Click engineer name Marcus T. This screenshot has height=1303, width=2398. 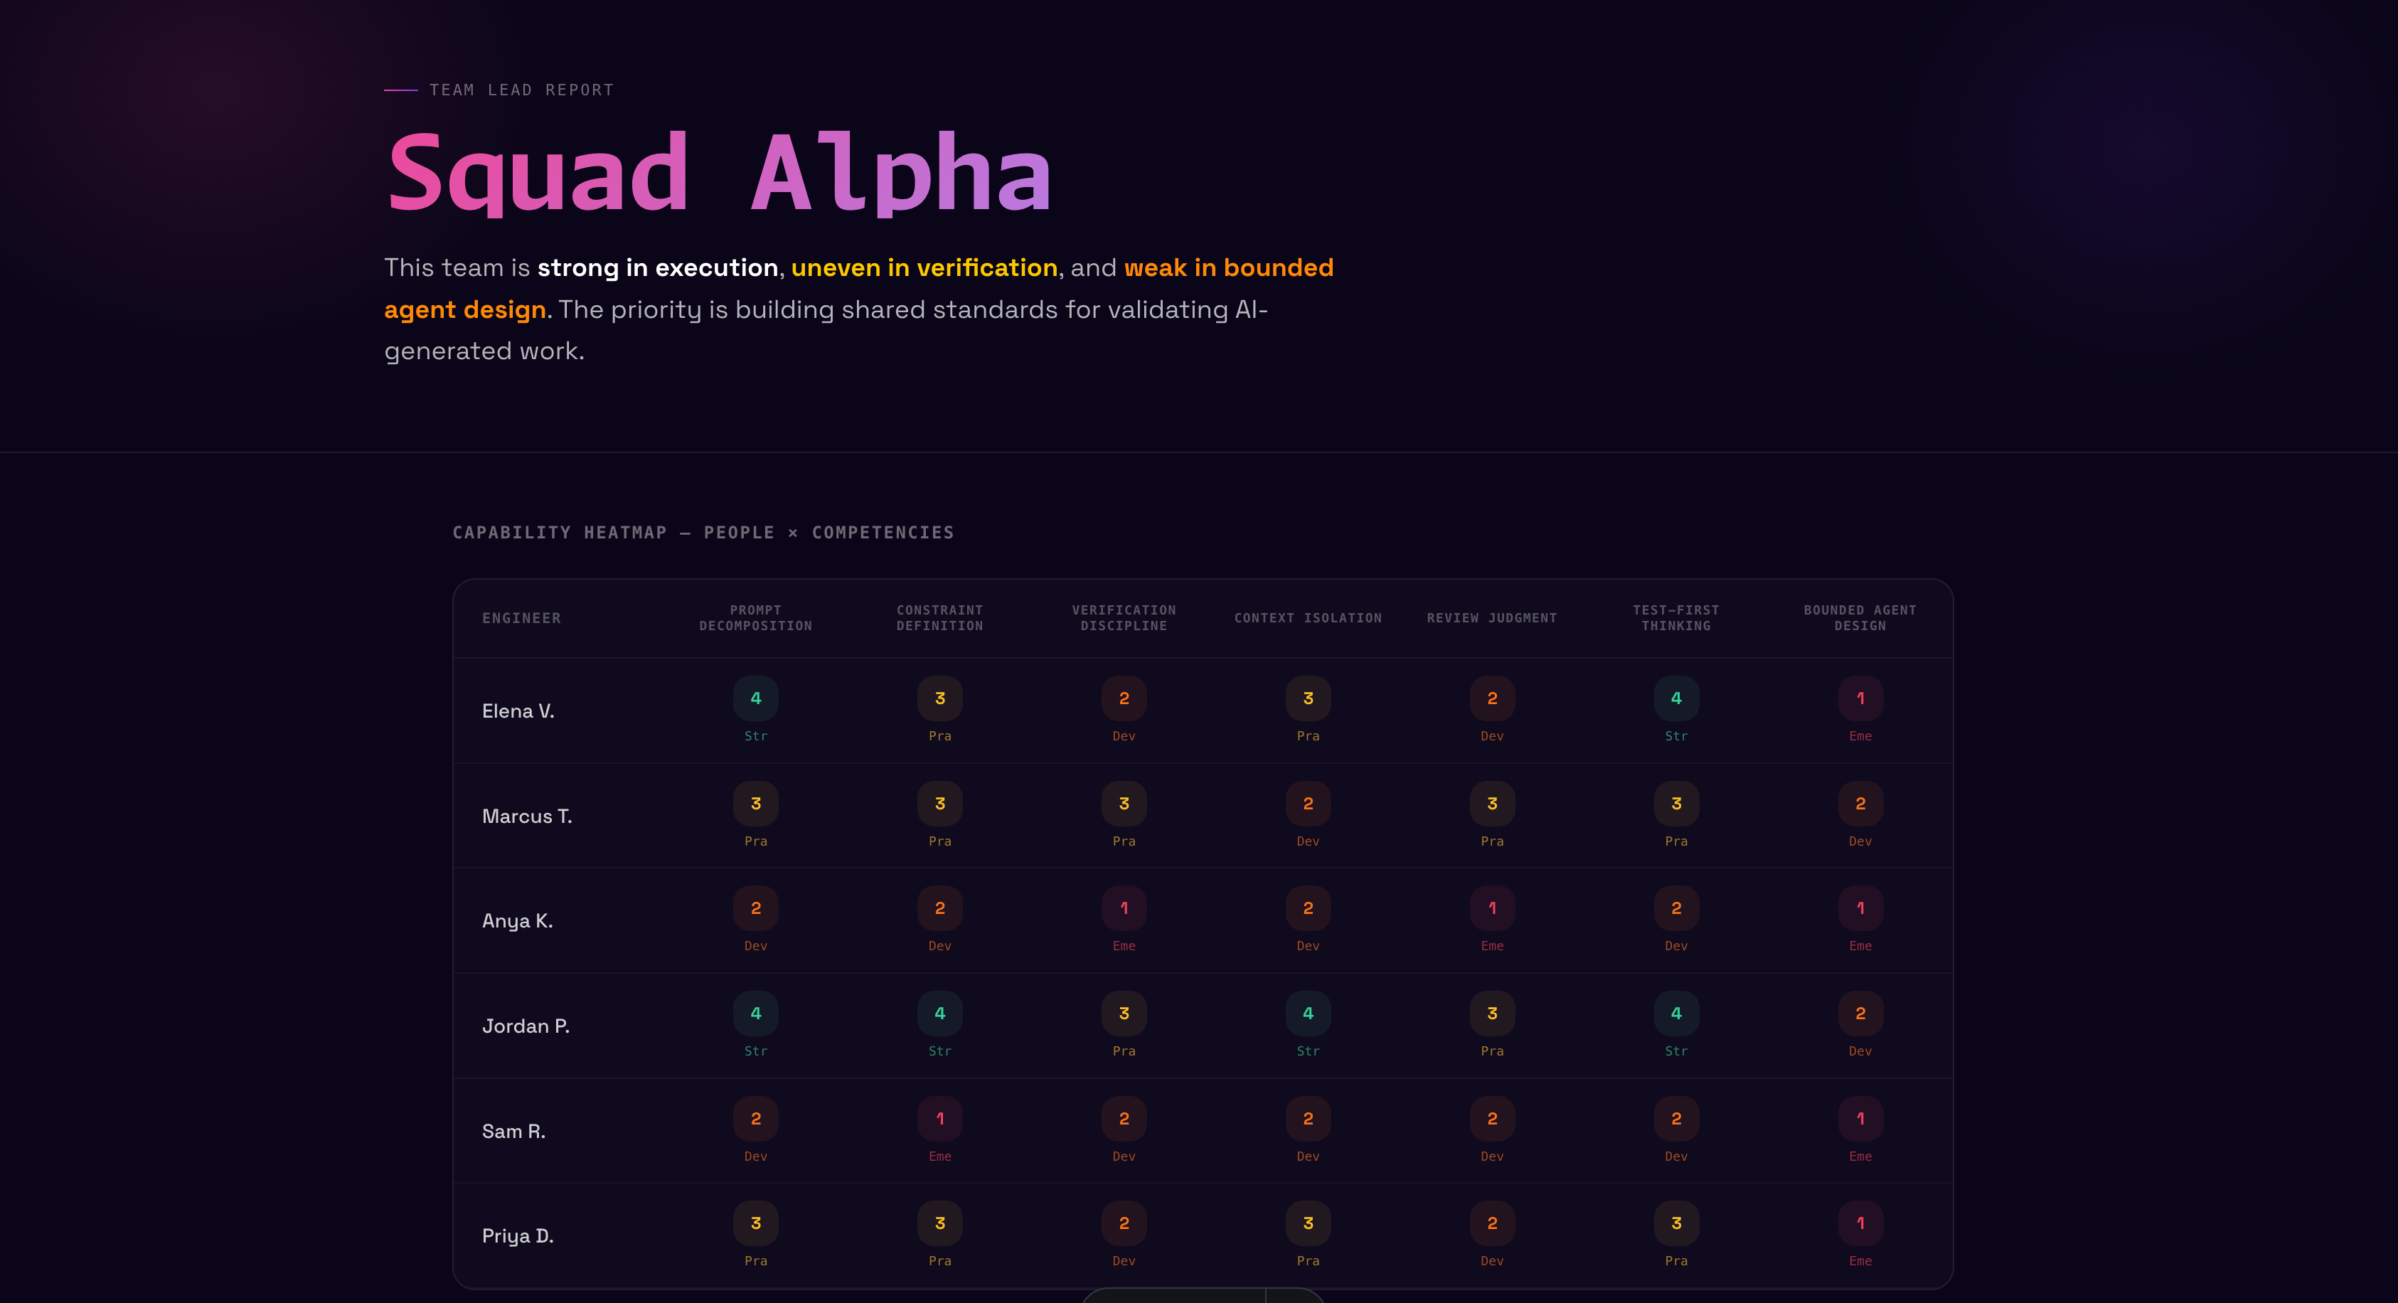point(527,817)
